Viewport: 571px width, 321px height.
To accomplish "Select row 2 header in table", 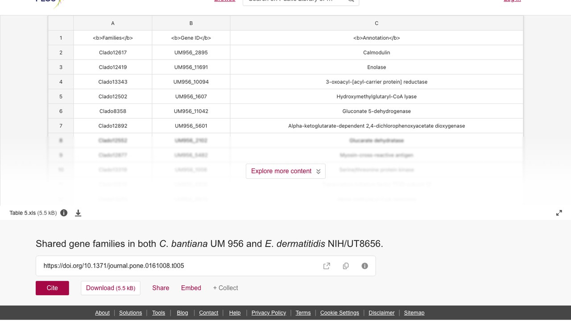I will [61, 53].
